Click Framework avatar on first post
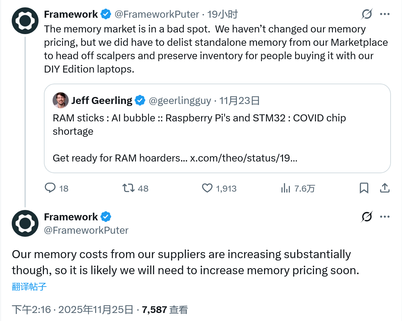Viewport: 402px width, 321px height. (25, 21)
